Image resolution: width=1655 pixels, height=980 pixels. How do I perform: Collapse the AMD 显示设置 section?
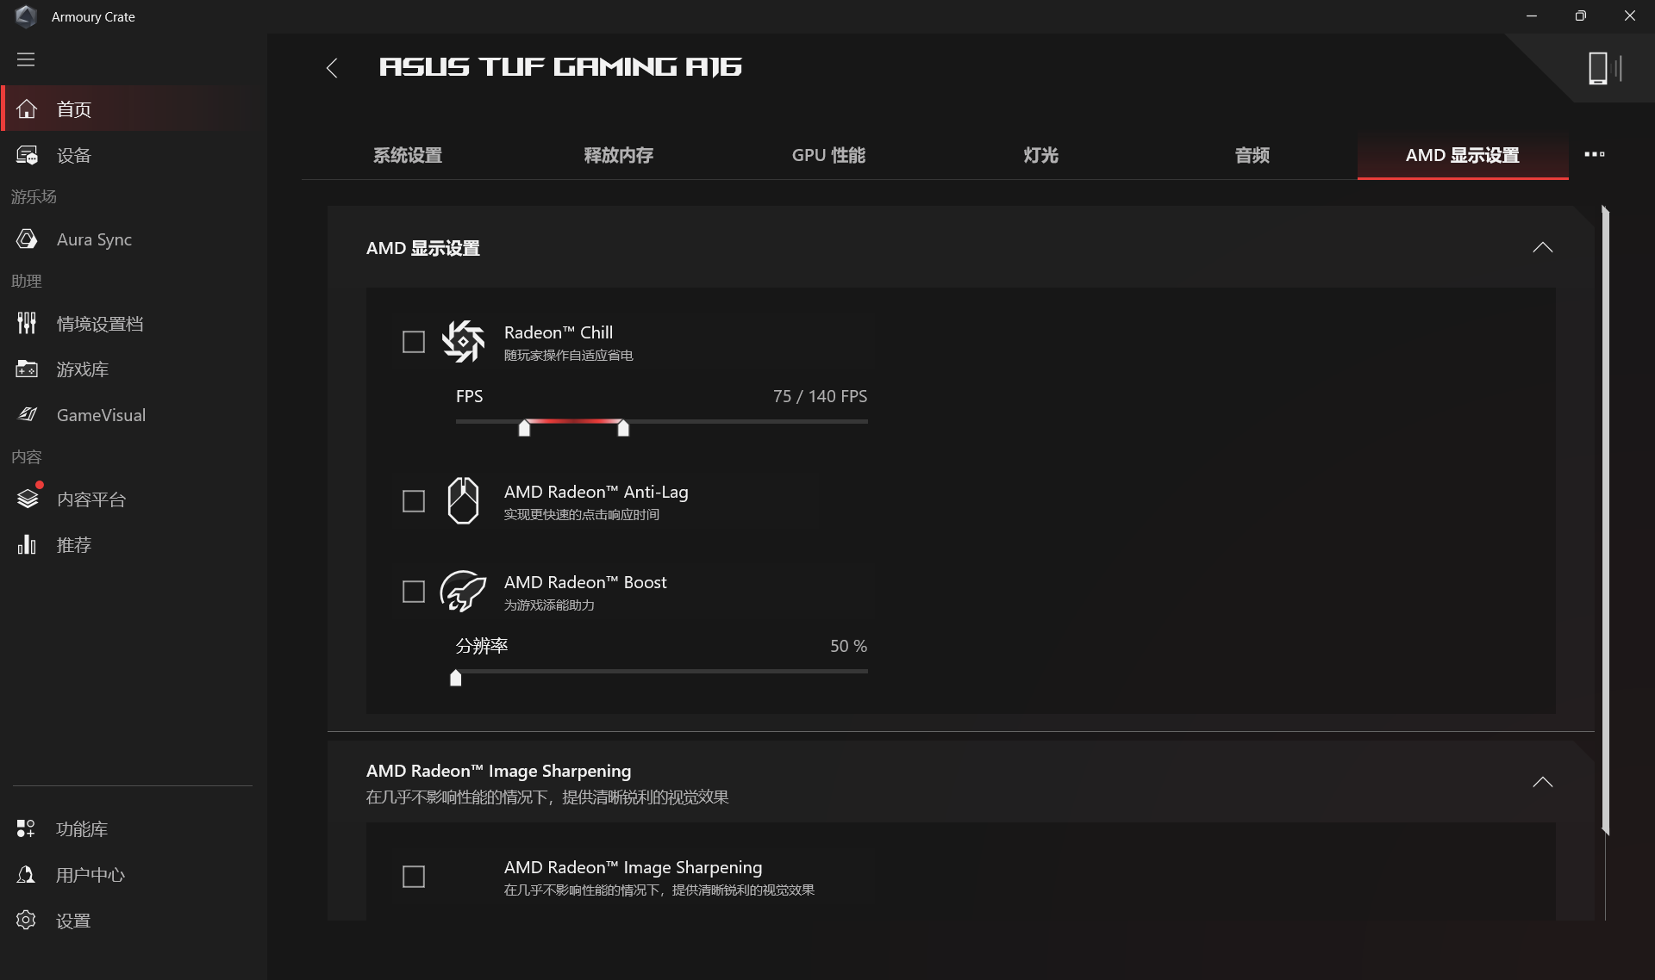[x=1542, y=248]
